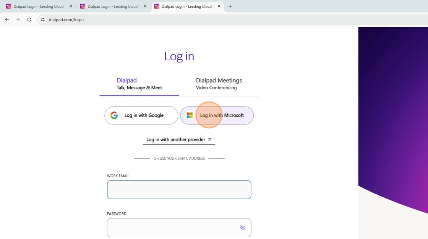Click the second tab's Dialpad favicon
The height and width of the screenshot is (239, 428).
pyautogui.click(x=83, y=6)
